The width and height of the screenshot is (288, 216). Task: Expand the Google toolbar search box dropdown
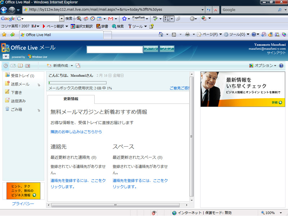pyautogui.click(x=62, y=19)
